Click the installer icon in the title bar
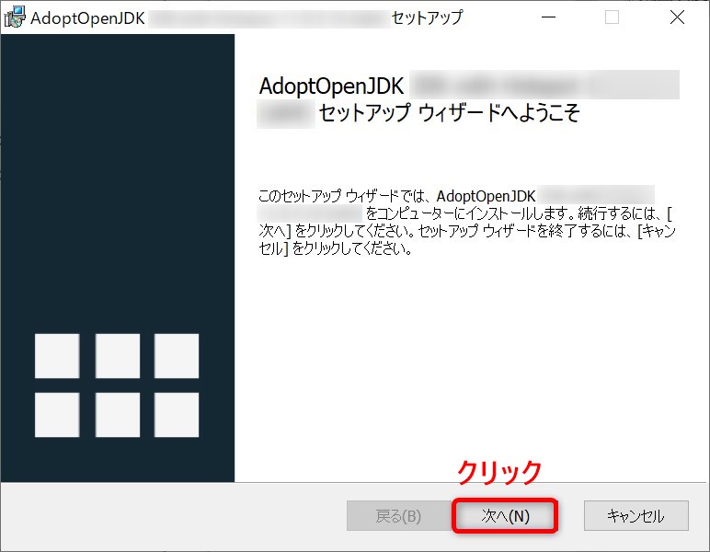Viewport: 710px width, 552px height. [x=15, y=17]
